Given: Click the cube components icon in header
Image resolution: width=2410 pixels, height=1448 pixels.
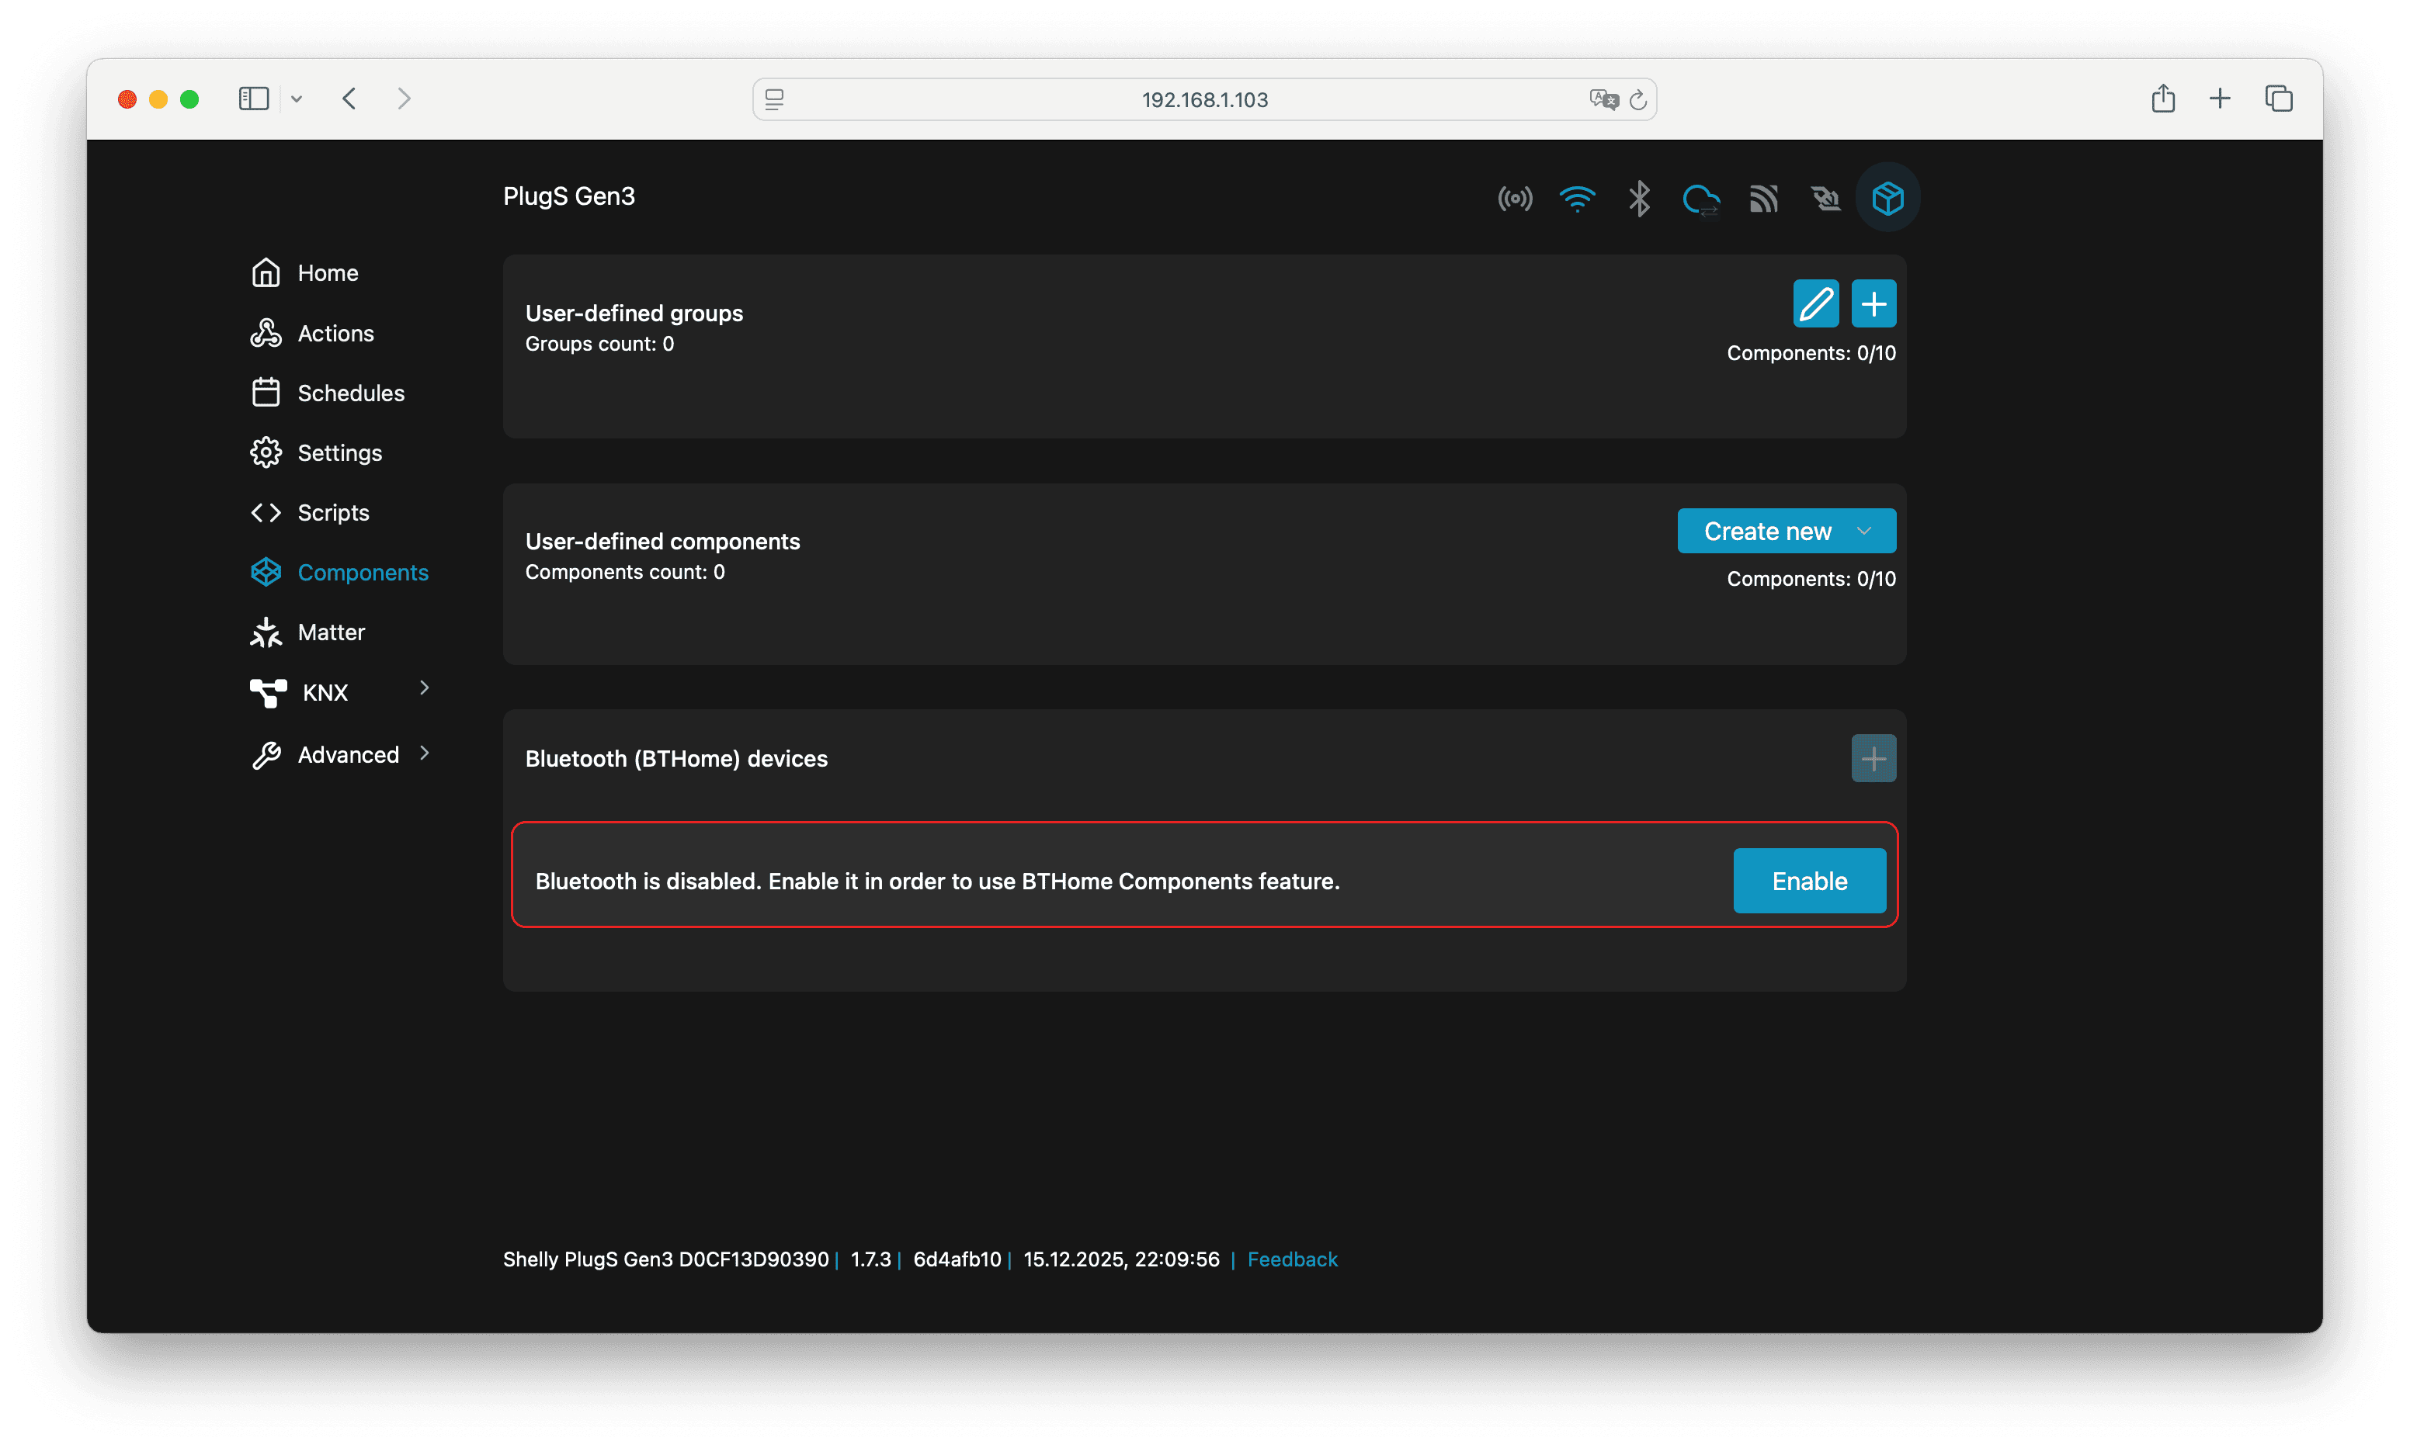Looking at the screenshot, I should click(x=1887, y=199).
